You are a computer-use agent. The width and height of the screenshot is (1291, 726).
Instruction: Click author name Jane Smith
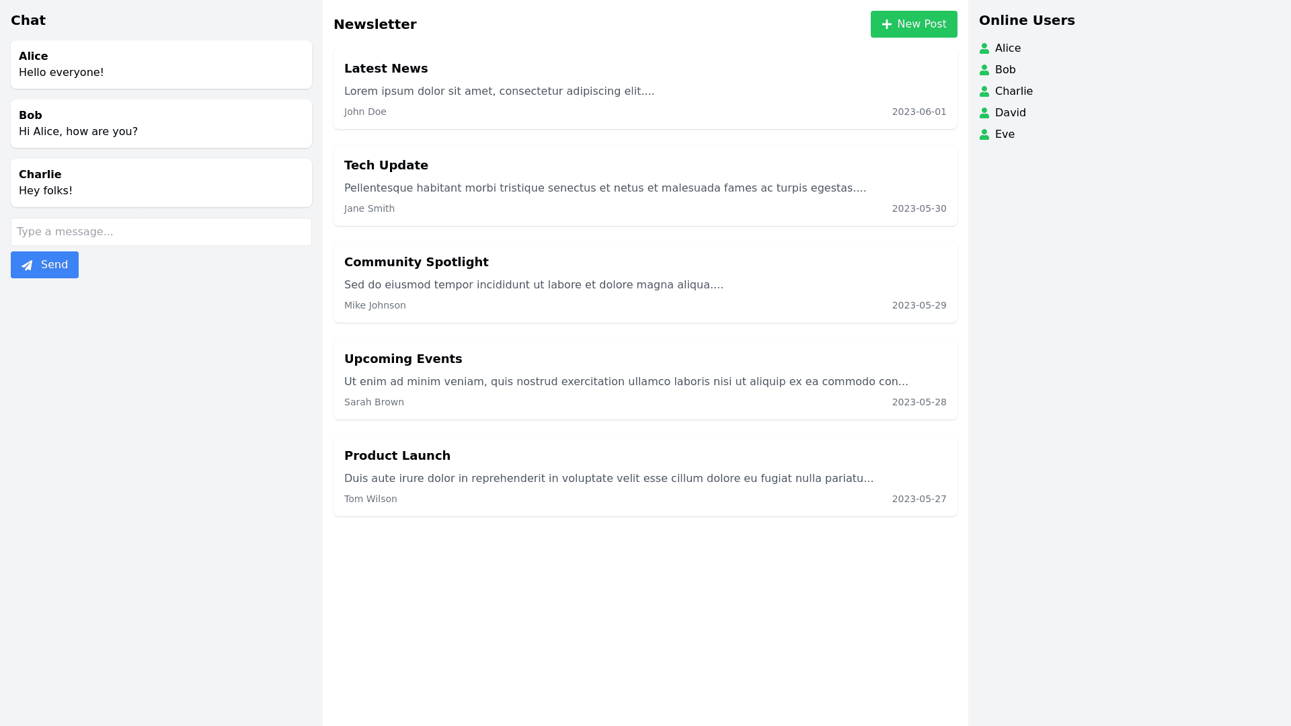point(369,209)
